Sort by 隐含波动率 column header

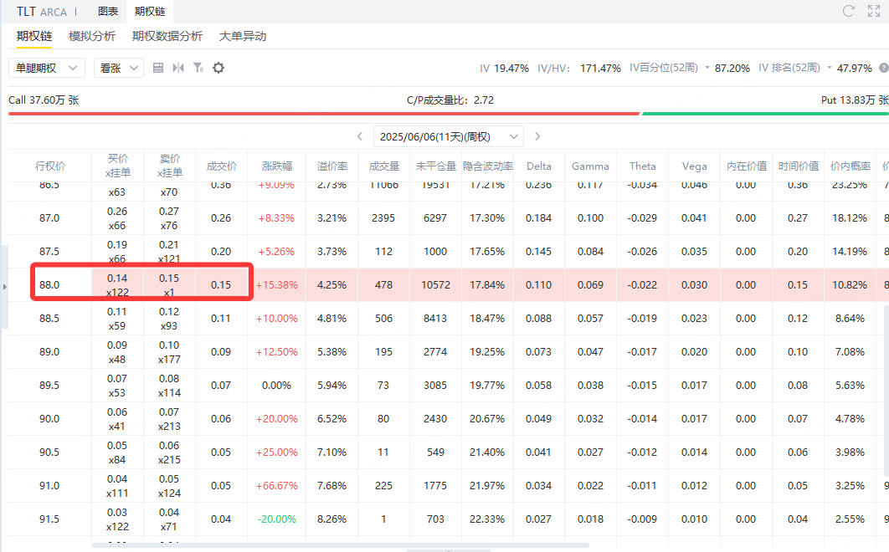487,166
